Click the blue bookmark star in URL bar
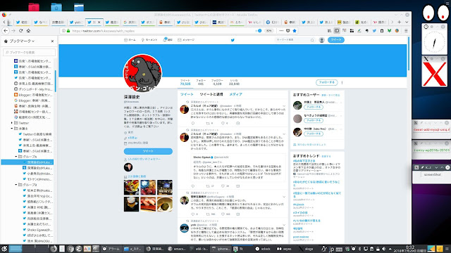 (295, 31)
